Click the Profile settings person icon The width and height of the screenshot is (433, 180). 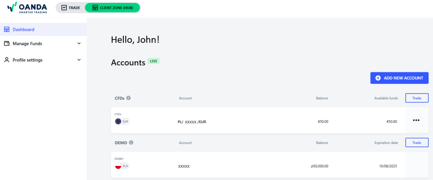point(7,60)
